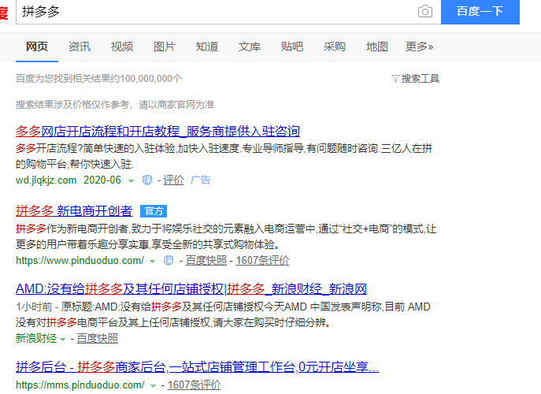Click the funnel icon of 搜索工具
Viewport: 541px width, 394px height.
pos(395,79)
